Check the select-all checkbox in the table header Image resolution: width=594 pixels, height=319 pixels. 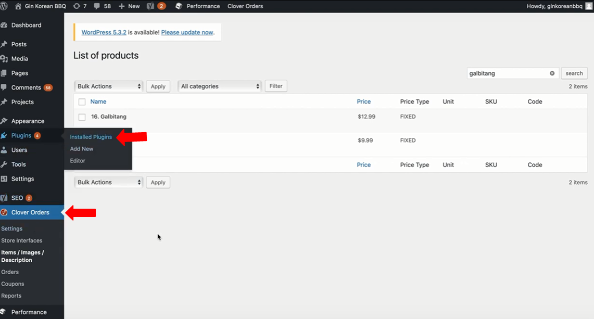tap(82, 101)
